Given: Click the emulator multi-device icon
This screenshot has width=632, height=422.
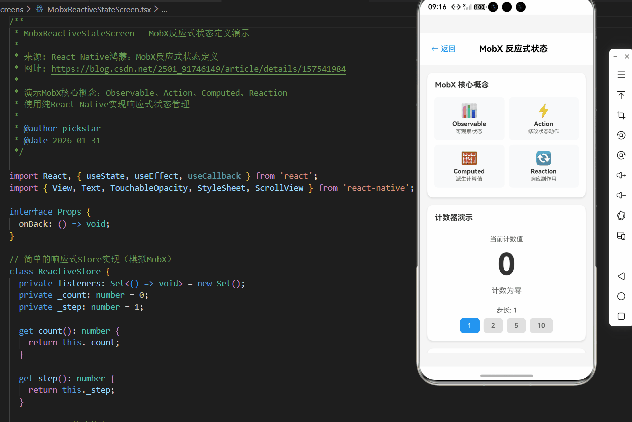Looking at the screenshot, I should (621, 236).
